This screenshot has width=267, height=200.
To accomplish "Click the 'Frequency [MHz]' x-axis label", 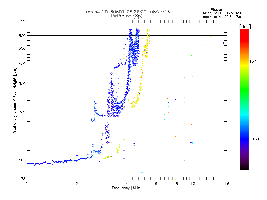I will [126, 188].
